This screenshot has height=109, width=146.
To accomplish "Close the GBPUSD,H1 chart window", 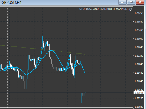I will (140, 2).
